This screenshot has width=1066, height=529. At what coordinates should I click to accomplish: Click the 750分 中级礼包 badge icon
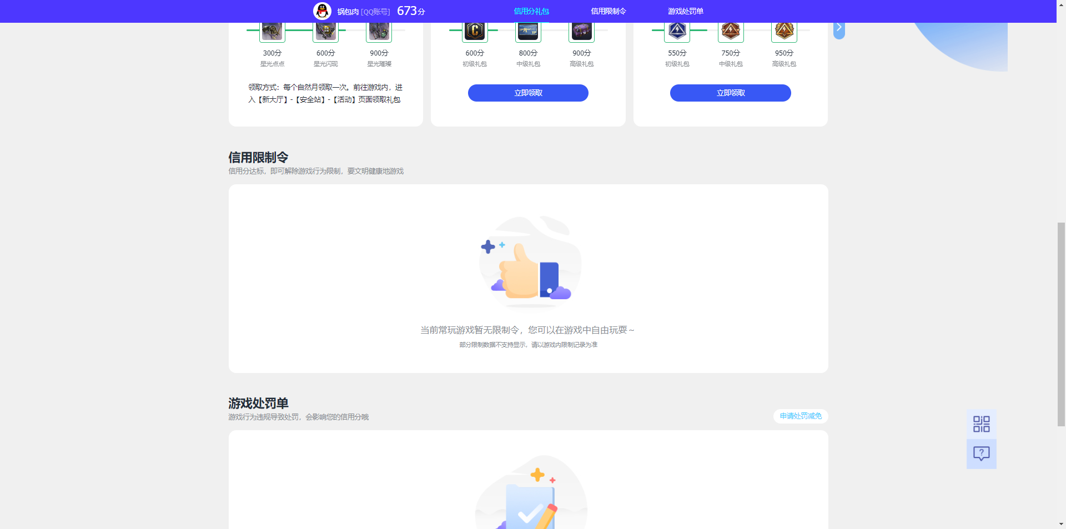pos(731,31)
